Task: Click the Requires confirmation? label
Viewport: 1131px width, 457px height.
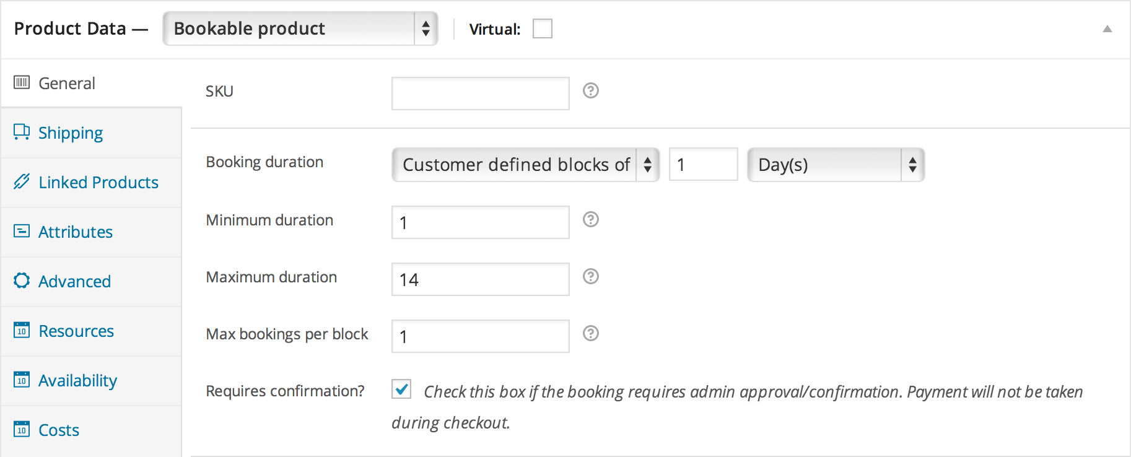Action: pos(285,391)
